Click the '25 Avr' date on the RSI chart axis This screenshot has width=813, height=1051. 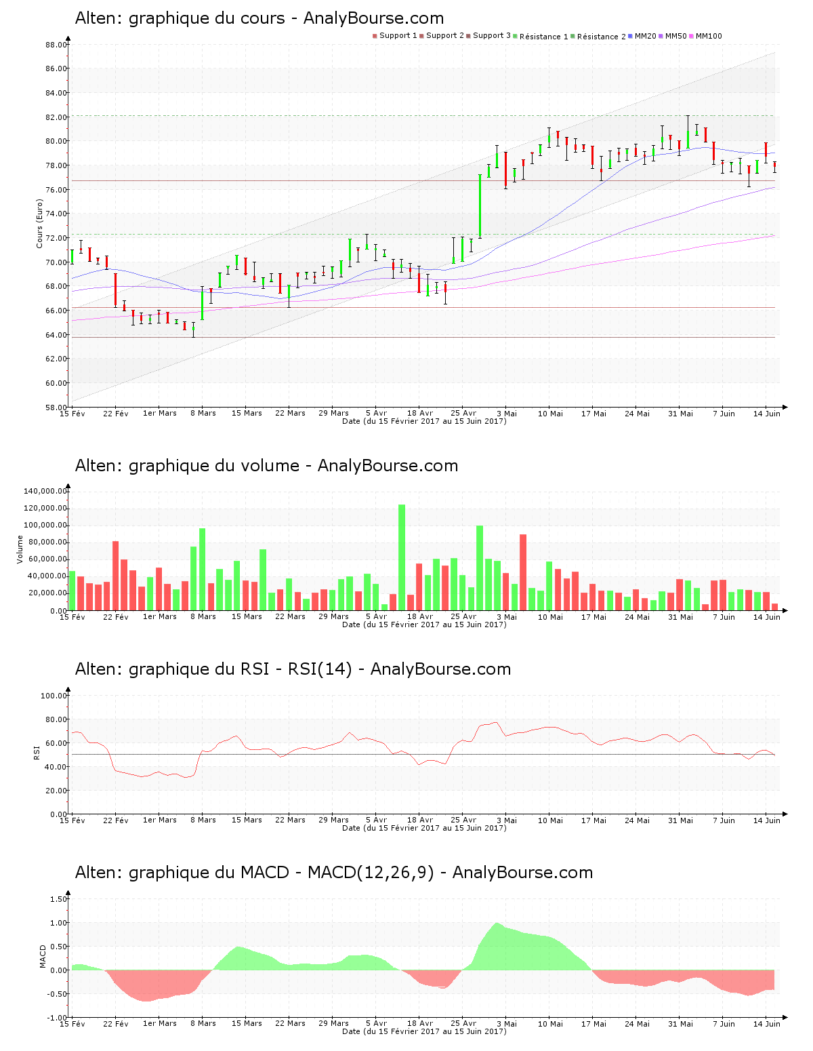coord(463,820)
